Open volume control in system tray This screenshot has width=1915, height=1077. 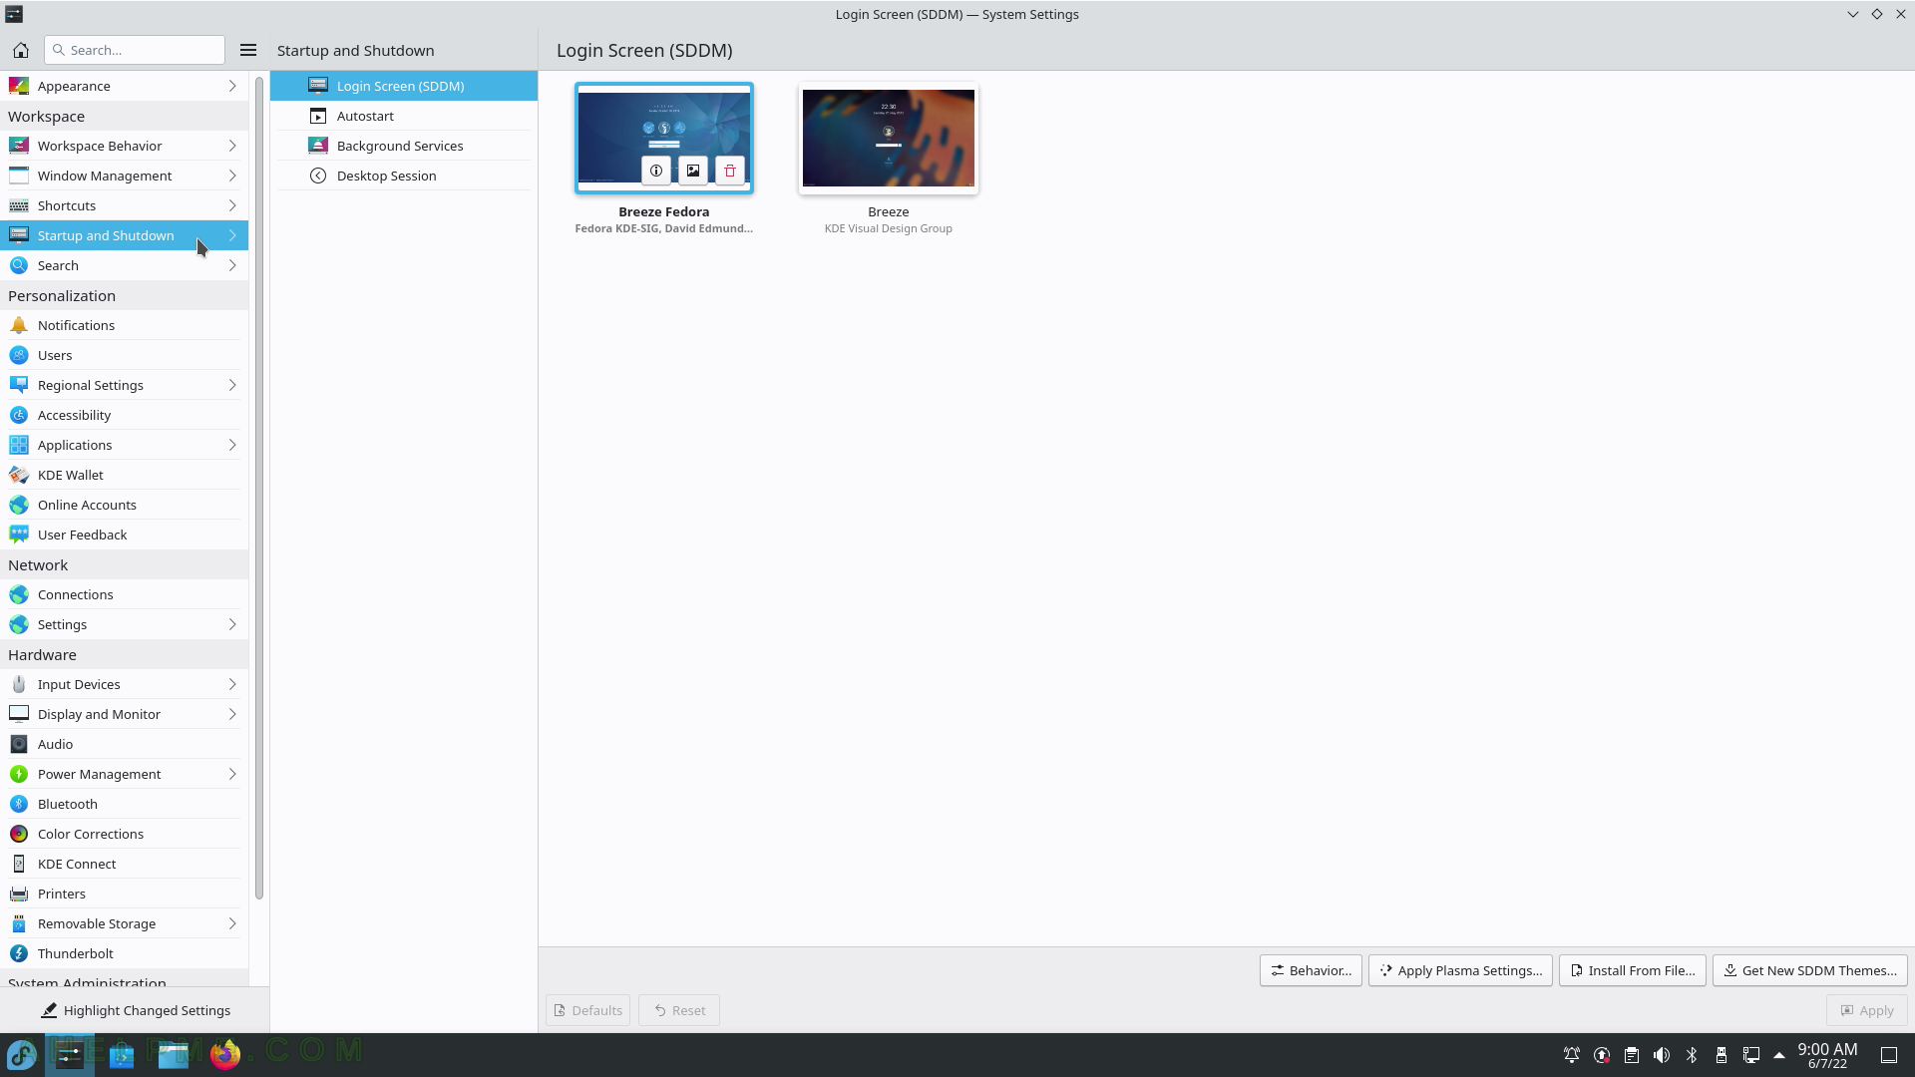1662,1055
